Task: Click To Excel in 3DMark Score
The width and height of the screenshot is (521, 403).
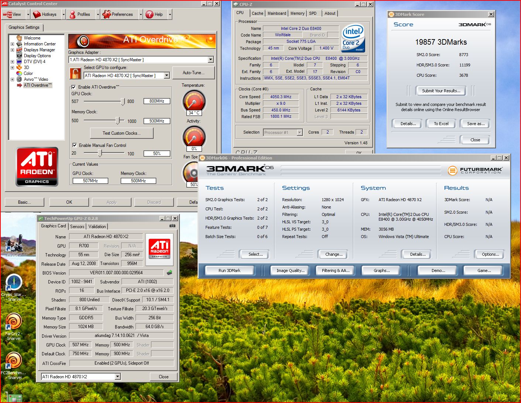Action: [x=441, y=124]
